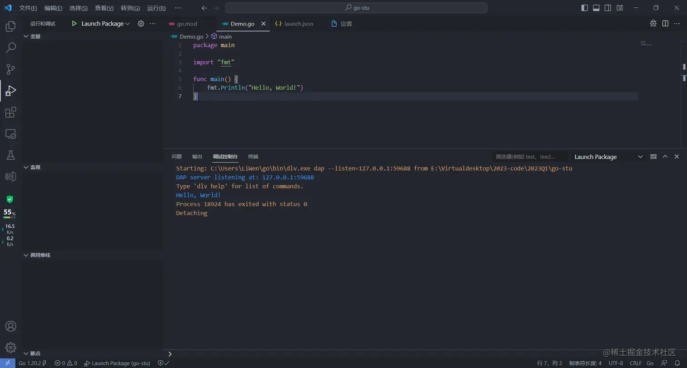Viewport: 687px width, 368px height.
Task: Open the Explorer view in activity bar
Action: [x=10, y=26]
